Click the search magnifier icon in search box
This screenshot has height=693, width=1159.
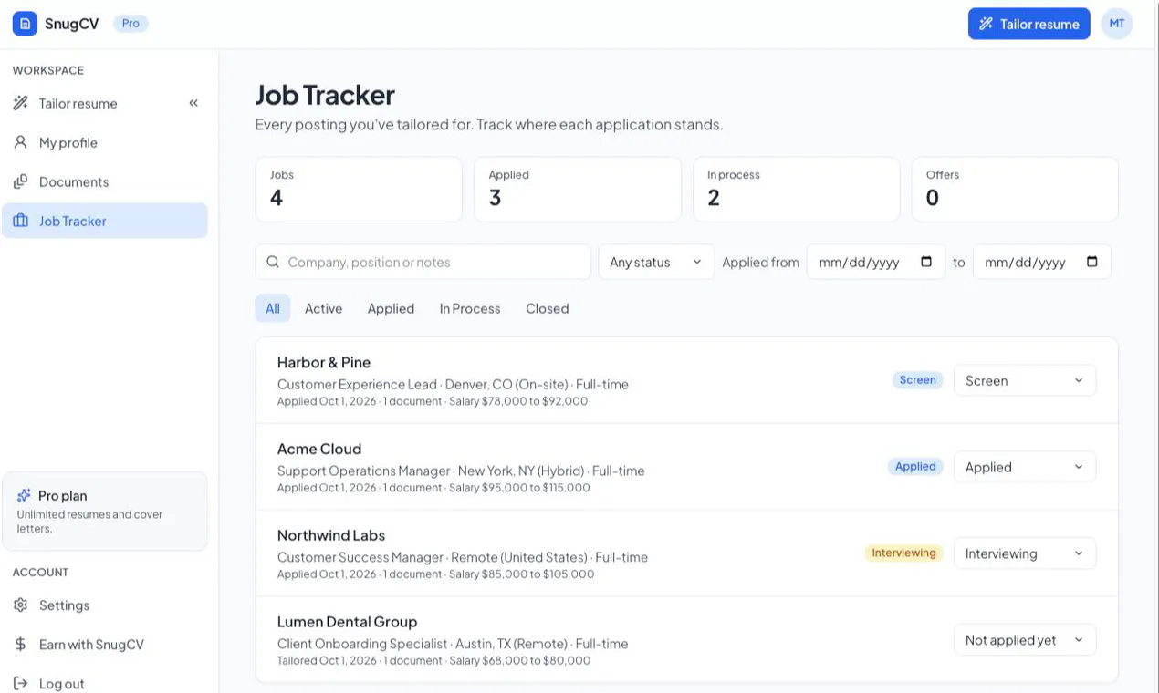click(x=273, y=262)
